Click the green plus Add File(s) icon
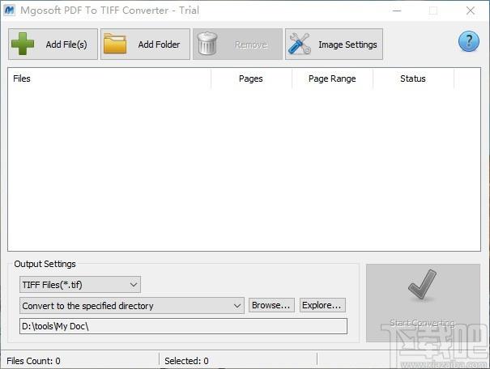Image resolution: width=490 pixels, height=369 pixels. coord(23,44)
